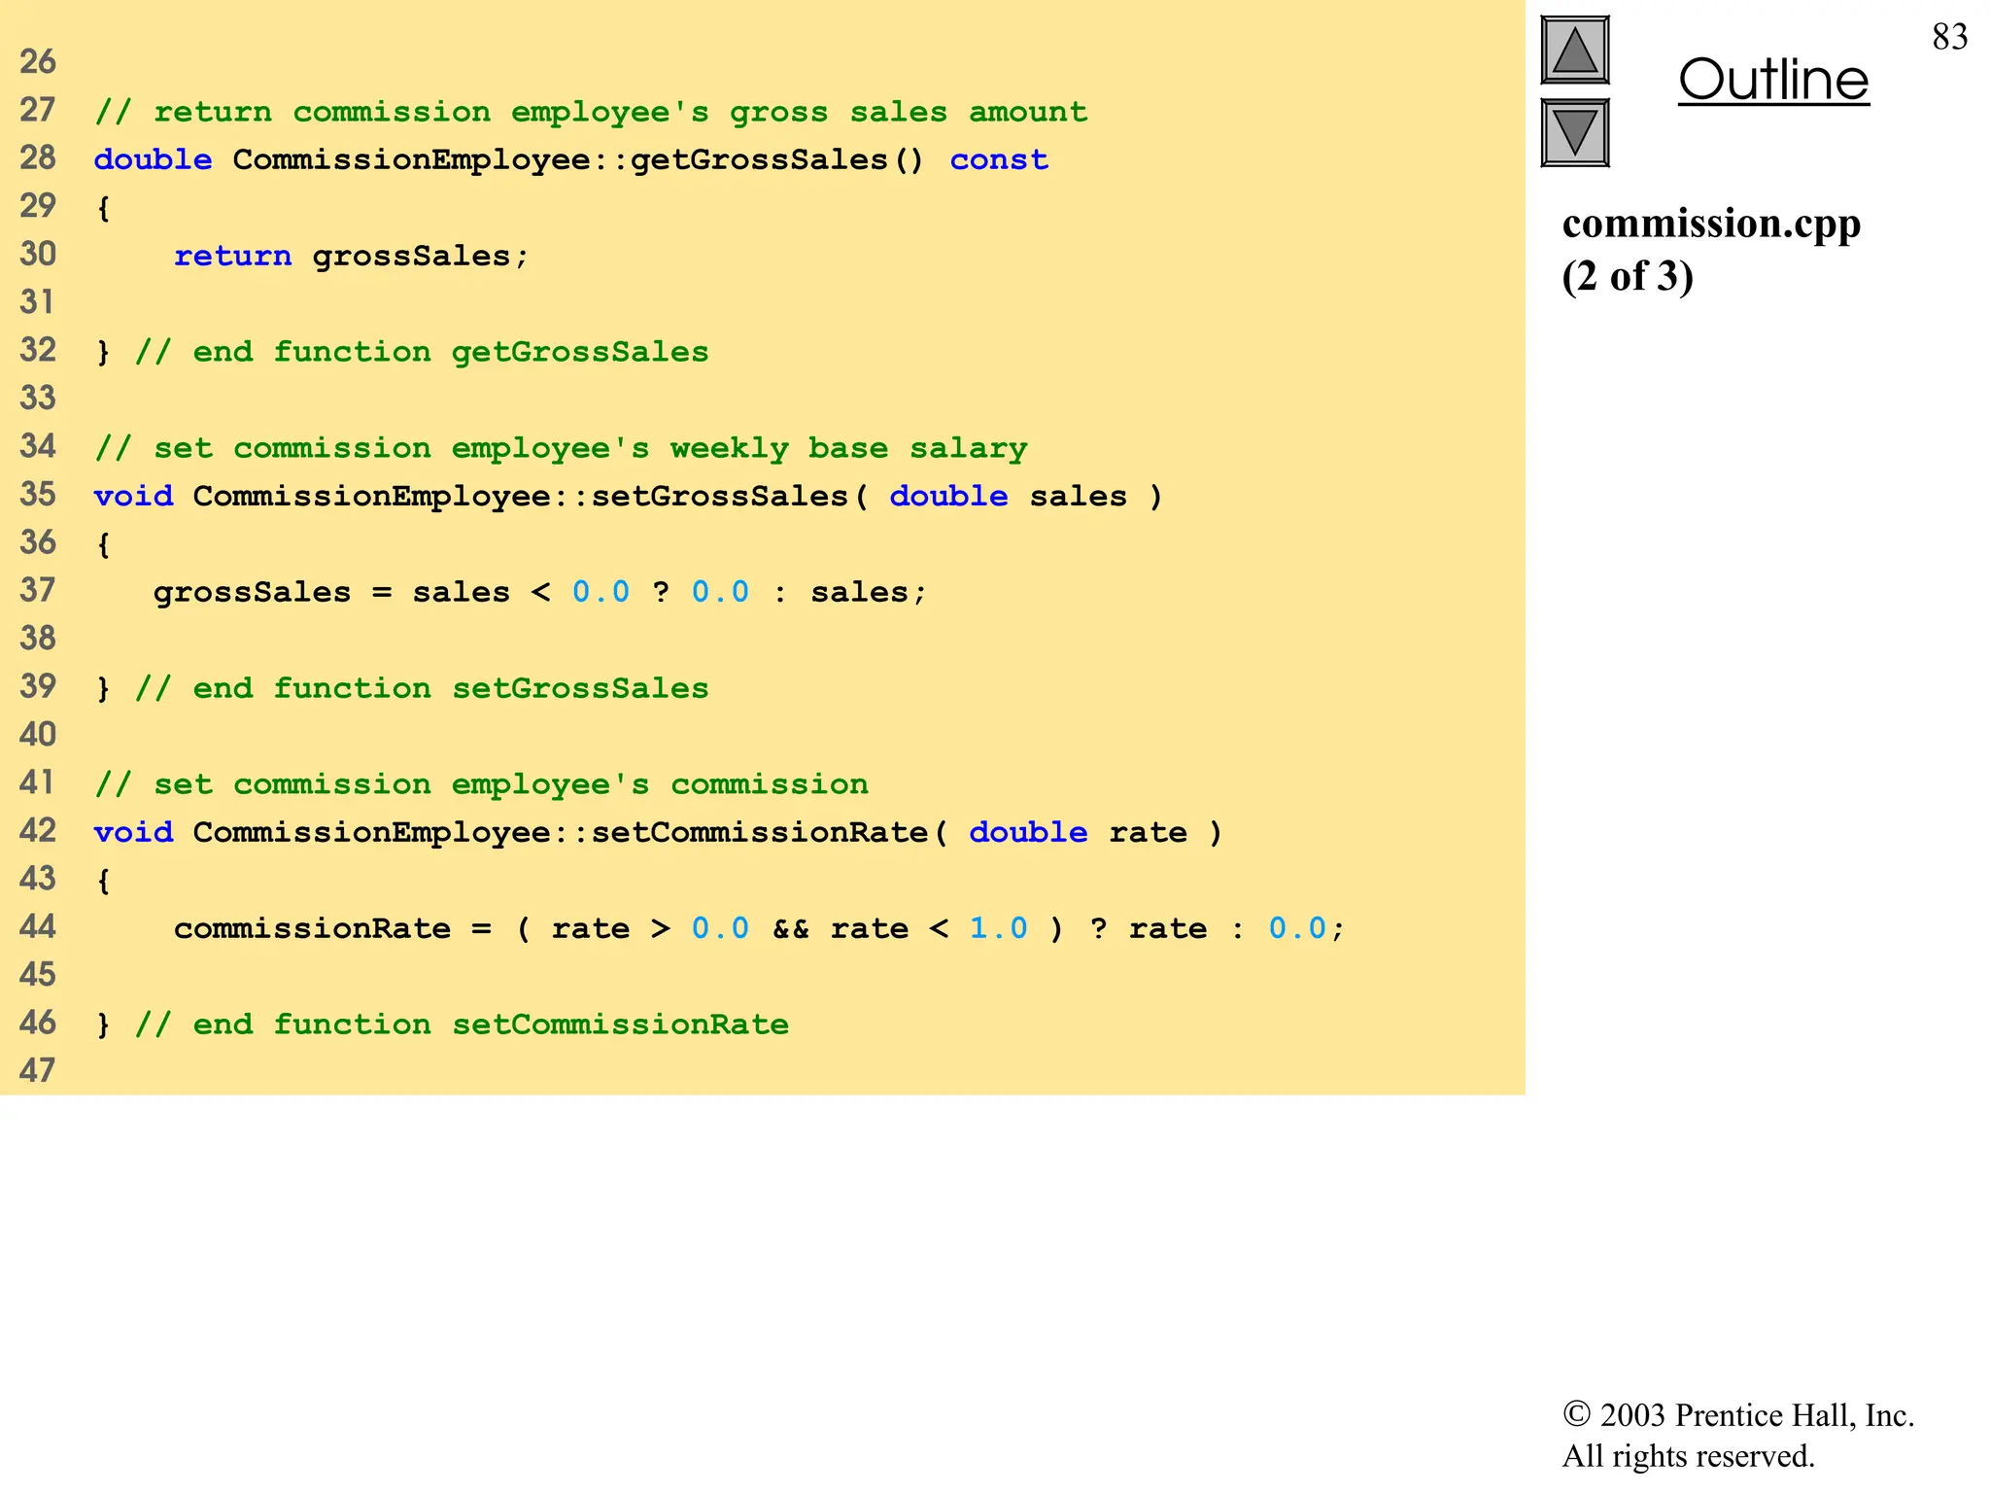Click line number 37

(38, 590)
